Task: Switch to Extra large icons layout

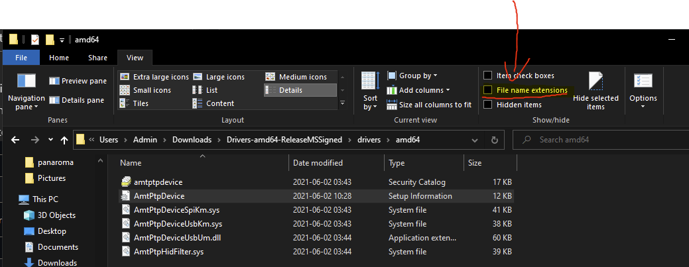Action: point(155,77)
